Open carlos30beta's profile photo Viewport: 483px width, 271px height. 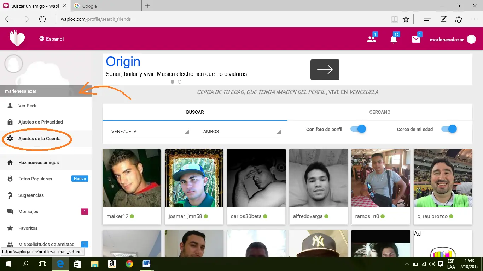pos(256,178)
